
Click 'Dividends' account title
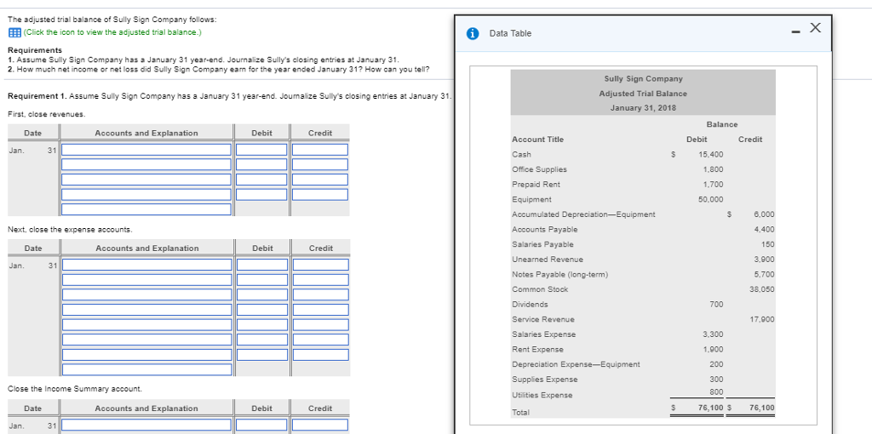coord(530,305)
